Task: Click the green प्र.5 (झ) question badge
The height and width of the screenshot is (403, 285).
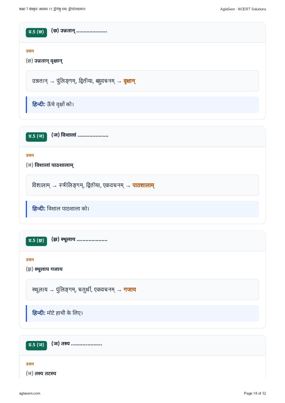Action: (36, 241)
